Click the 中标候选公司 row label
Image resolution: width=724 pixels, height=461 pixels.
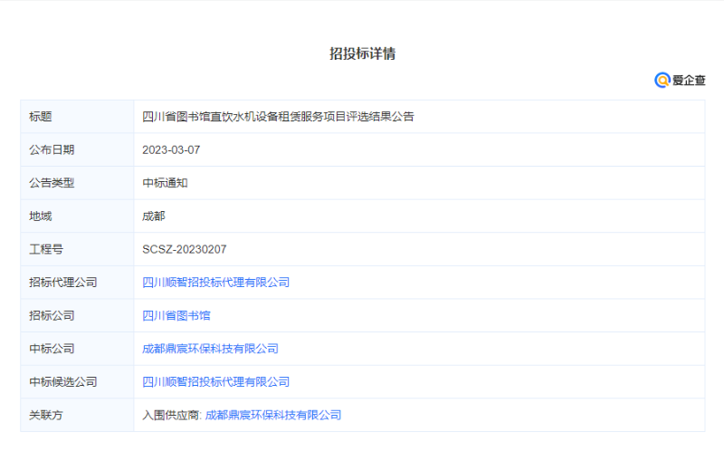62,382
